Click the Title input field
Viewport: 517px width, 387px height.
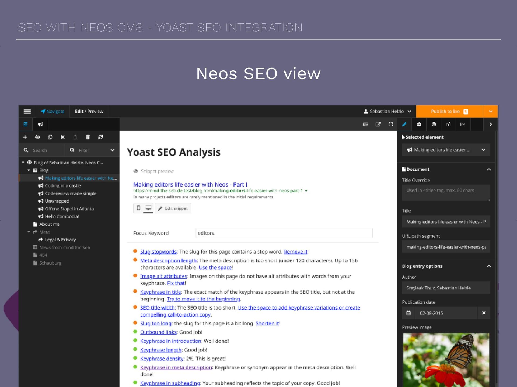[x=446, y=222]
